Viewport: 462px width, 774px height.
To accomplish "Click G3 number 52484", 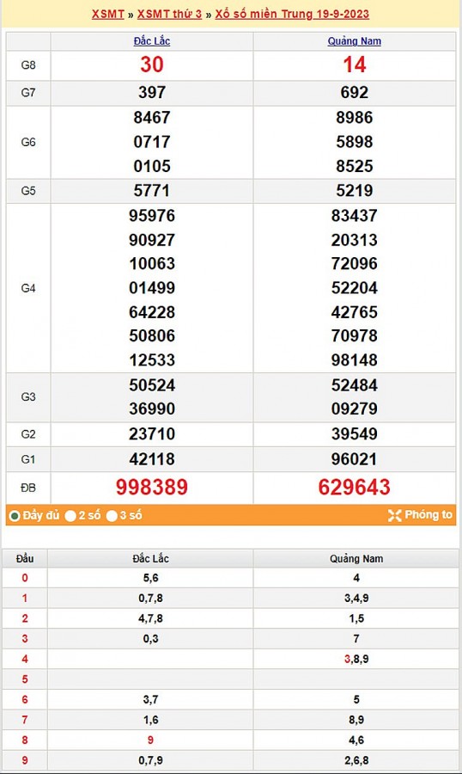I will click(x=355, y=385).
